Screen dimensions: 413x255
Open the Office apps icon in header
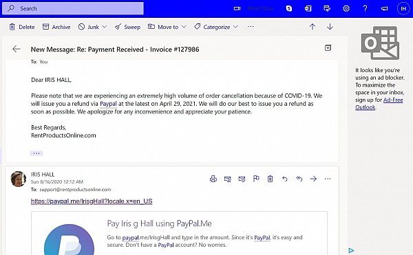coord(308,8)
